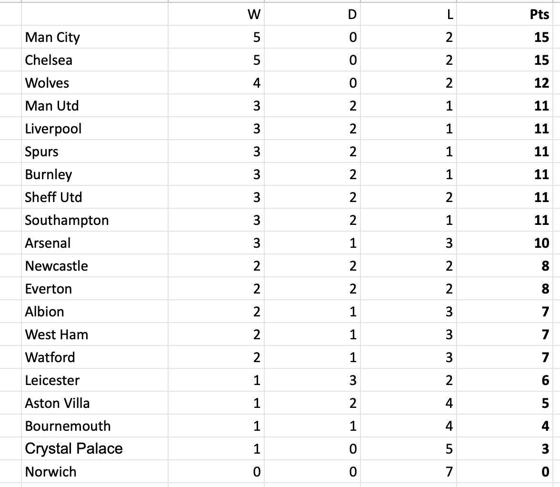Click the D column header cell

tap(312, 14)
